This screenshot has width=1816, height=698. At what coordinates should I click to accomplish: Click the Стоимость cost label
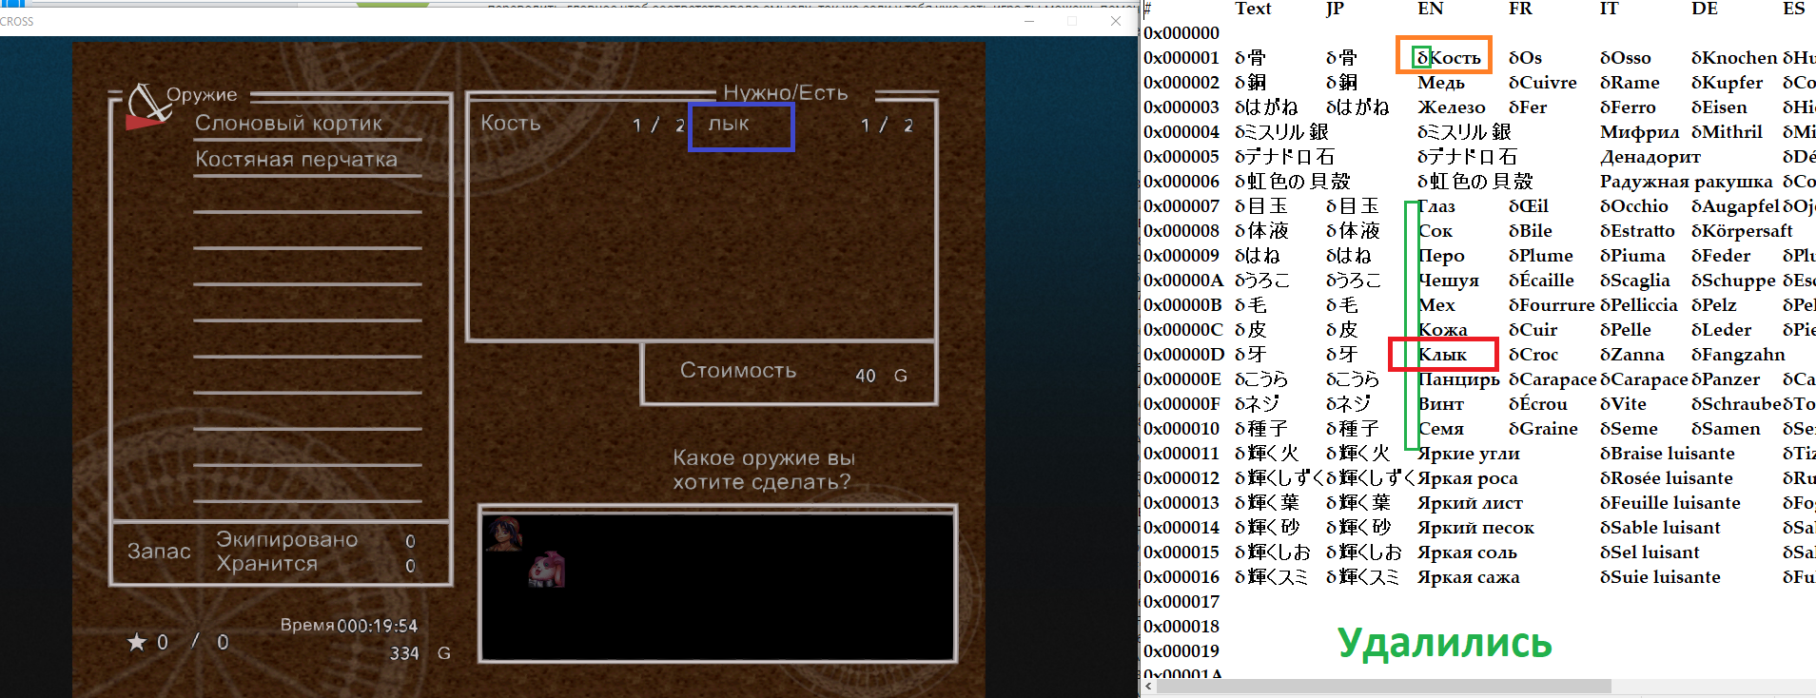click(x=738, y=370)
